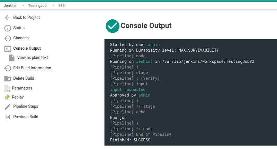The width and height of the screenshot is (277, 149).
Task: Click the Finished: SUCCESS line
Action: [x=130, y=140]
